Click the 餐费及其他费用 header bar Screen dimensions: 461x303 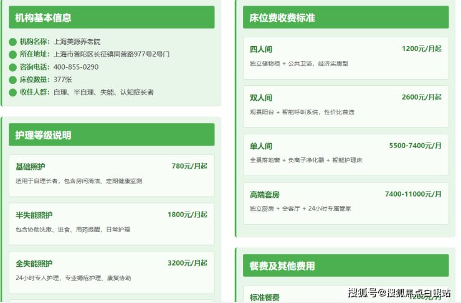click(x=346, y=266)
